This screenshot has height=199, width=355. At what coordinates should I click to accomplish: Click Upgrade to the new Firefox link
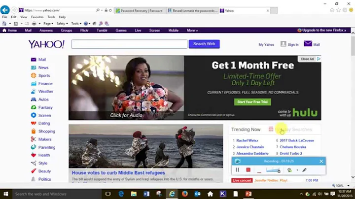[x=321, y=30]
